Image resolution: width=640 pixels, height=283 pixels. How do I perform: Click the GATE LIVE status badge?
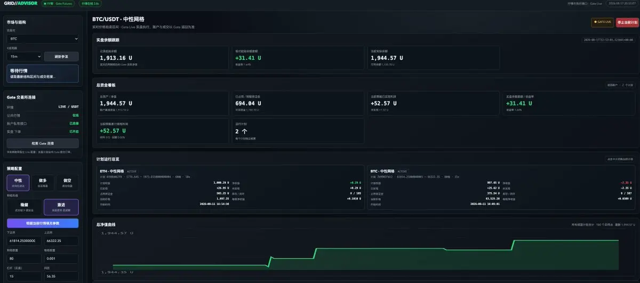602,22
